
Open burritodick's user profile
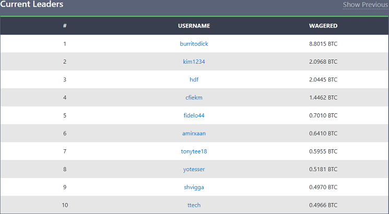[x=194, y=44]
